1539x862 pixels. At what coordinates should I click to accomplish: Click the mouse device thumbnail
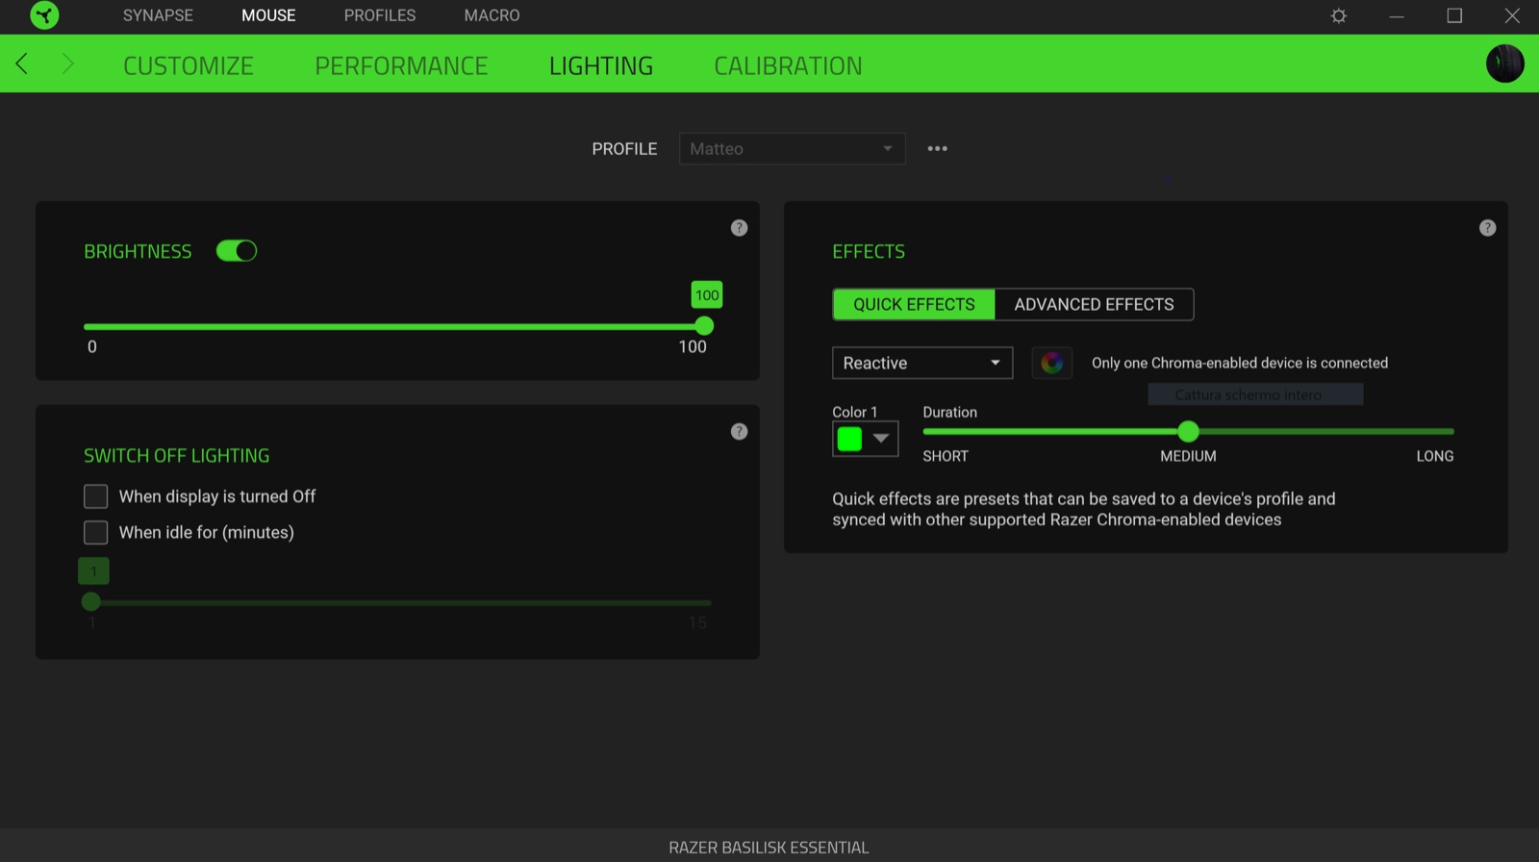click(1504, 64)
